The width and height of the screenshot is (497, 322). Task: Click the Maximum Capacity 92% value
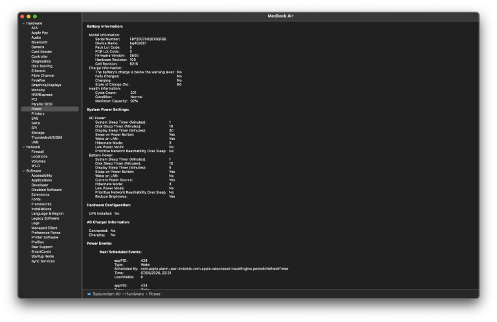(x=134, y=101)
